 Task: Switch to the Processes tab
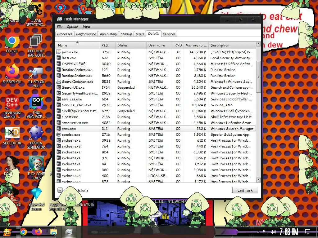pos(65,34)
